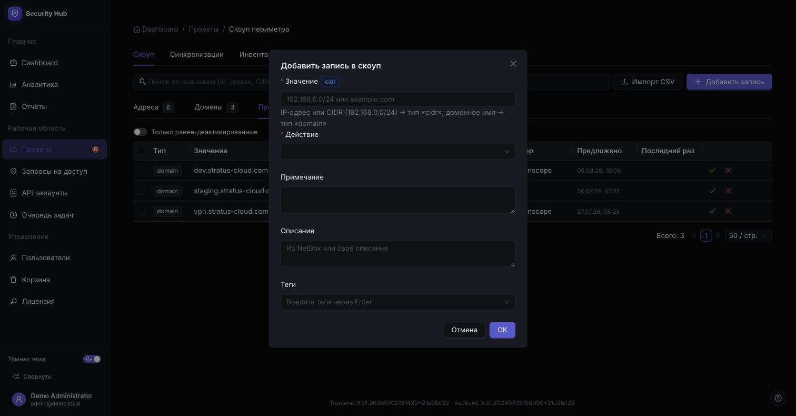Switch to the Скоуп tab
The image size is (796, 416).
[x=144, y=55]
